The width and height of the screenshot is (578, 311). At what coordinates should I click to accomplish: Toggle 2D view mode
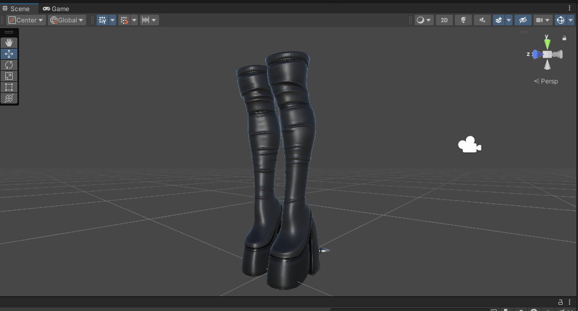point(444,20)
